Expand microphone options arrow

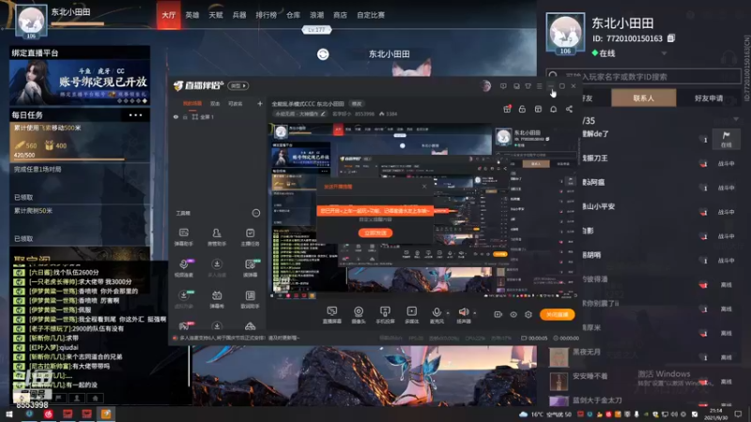point(448,313)
